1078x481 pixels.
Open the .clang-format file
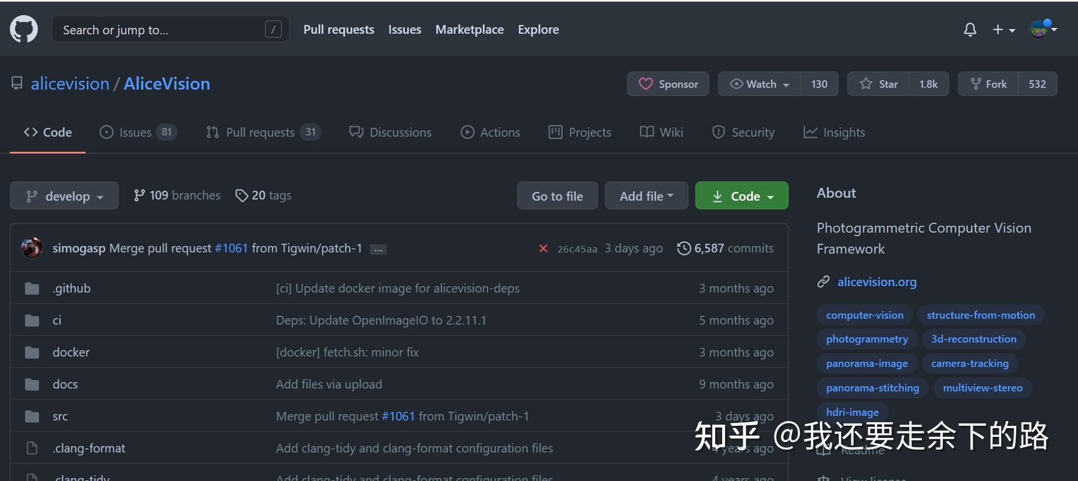pos(89,448)
